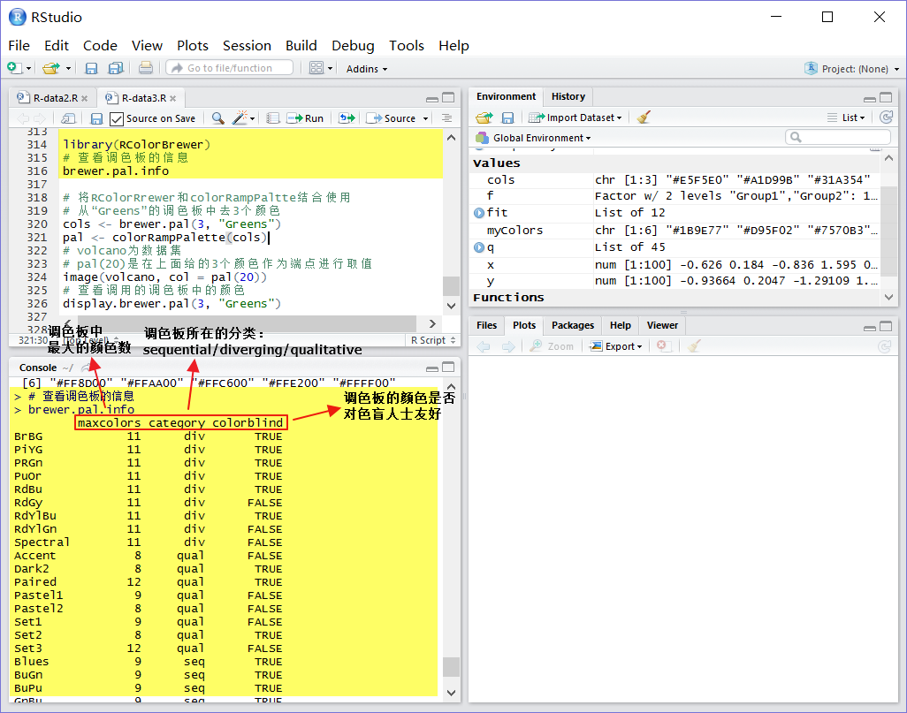
Task: Enable the Source on Save checkbox
Action: click(118, 118)
